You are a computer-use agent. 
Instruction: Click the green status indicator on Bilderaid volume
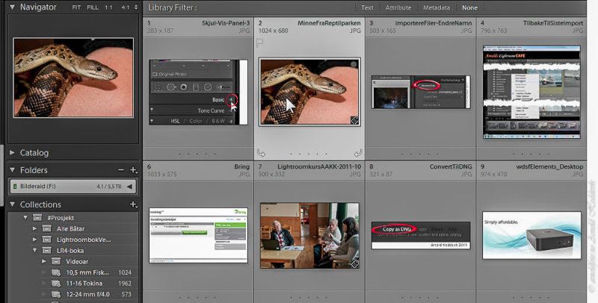15,187
